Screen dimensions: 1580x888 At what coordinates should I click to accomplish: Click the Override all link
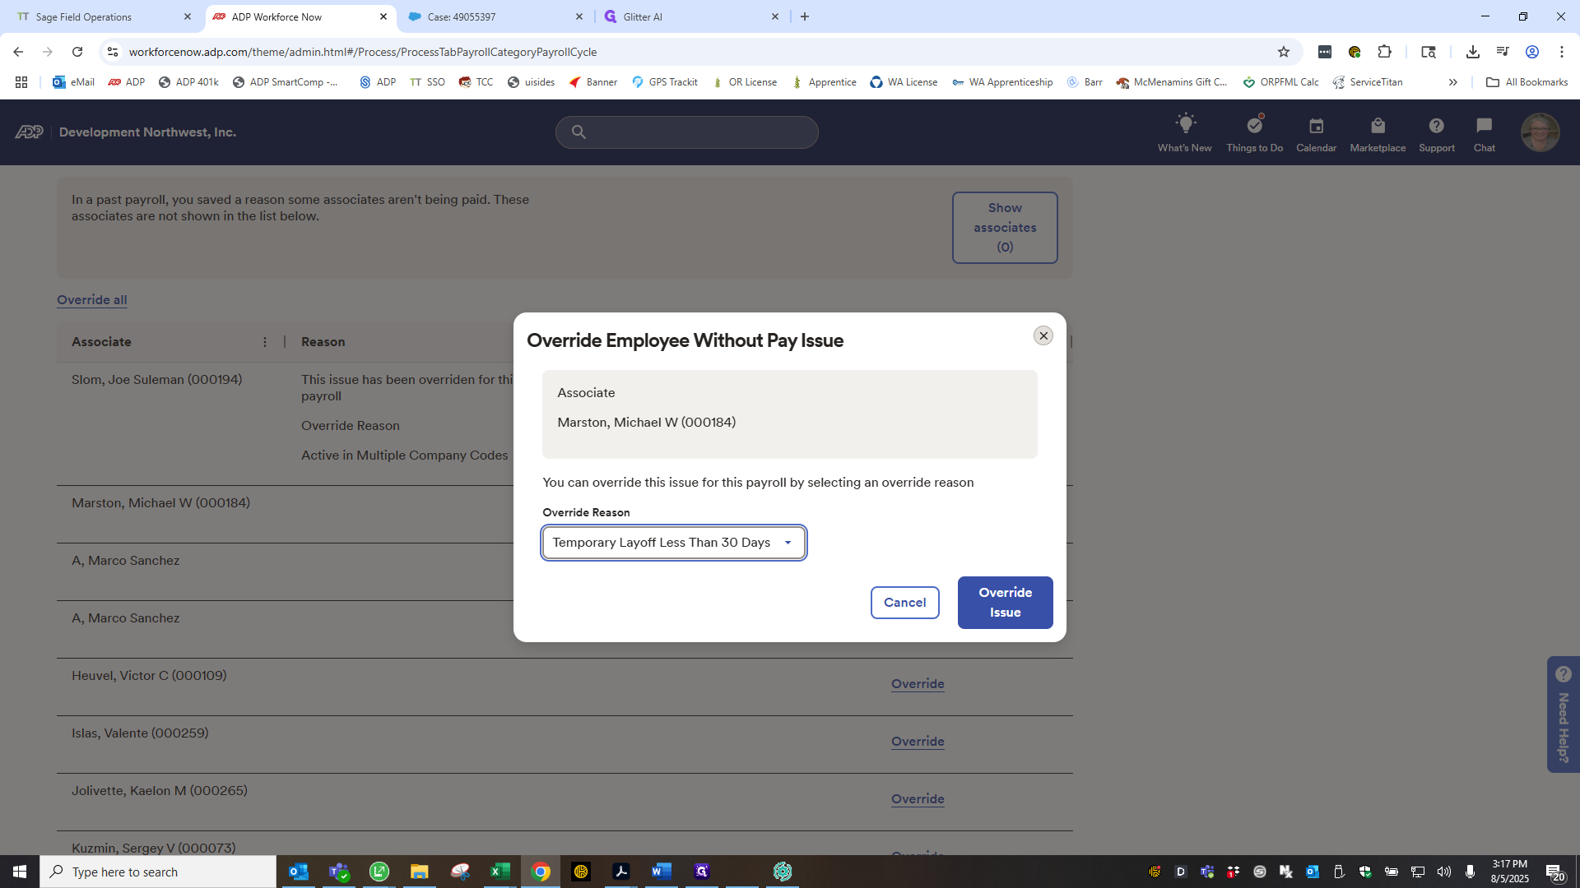(x=92, y=300)
